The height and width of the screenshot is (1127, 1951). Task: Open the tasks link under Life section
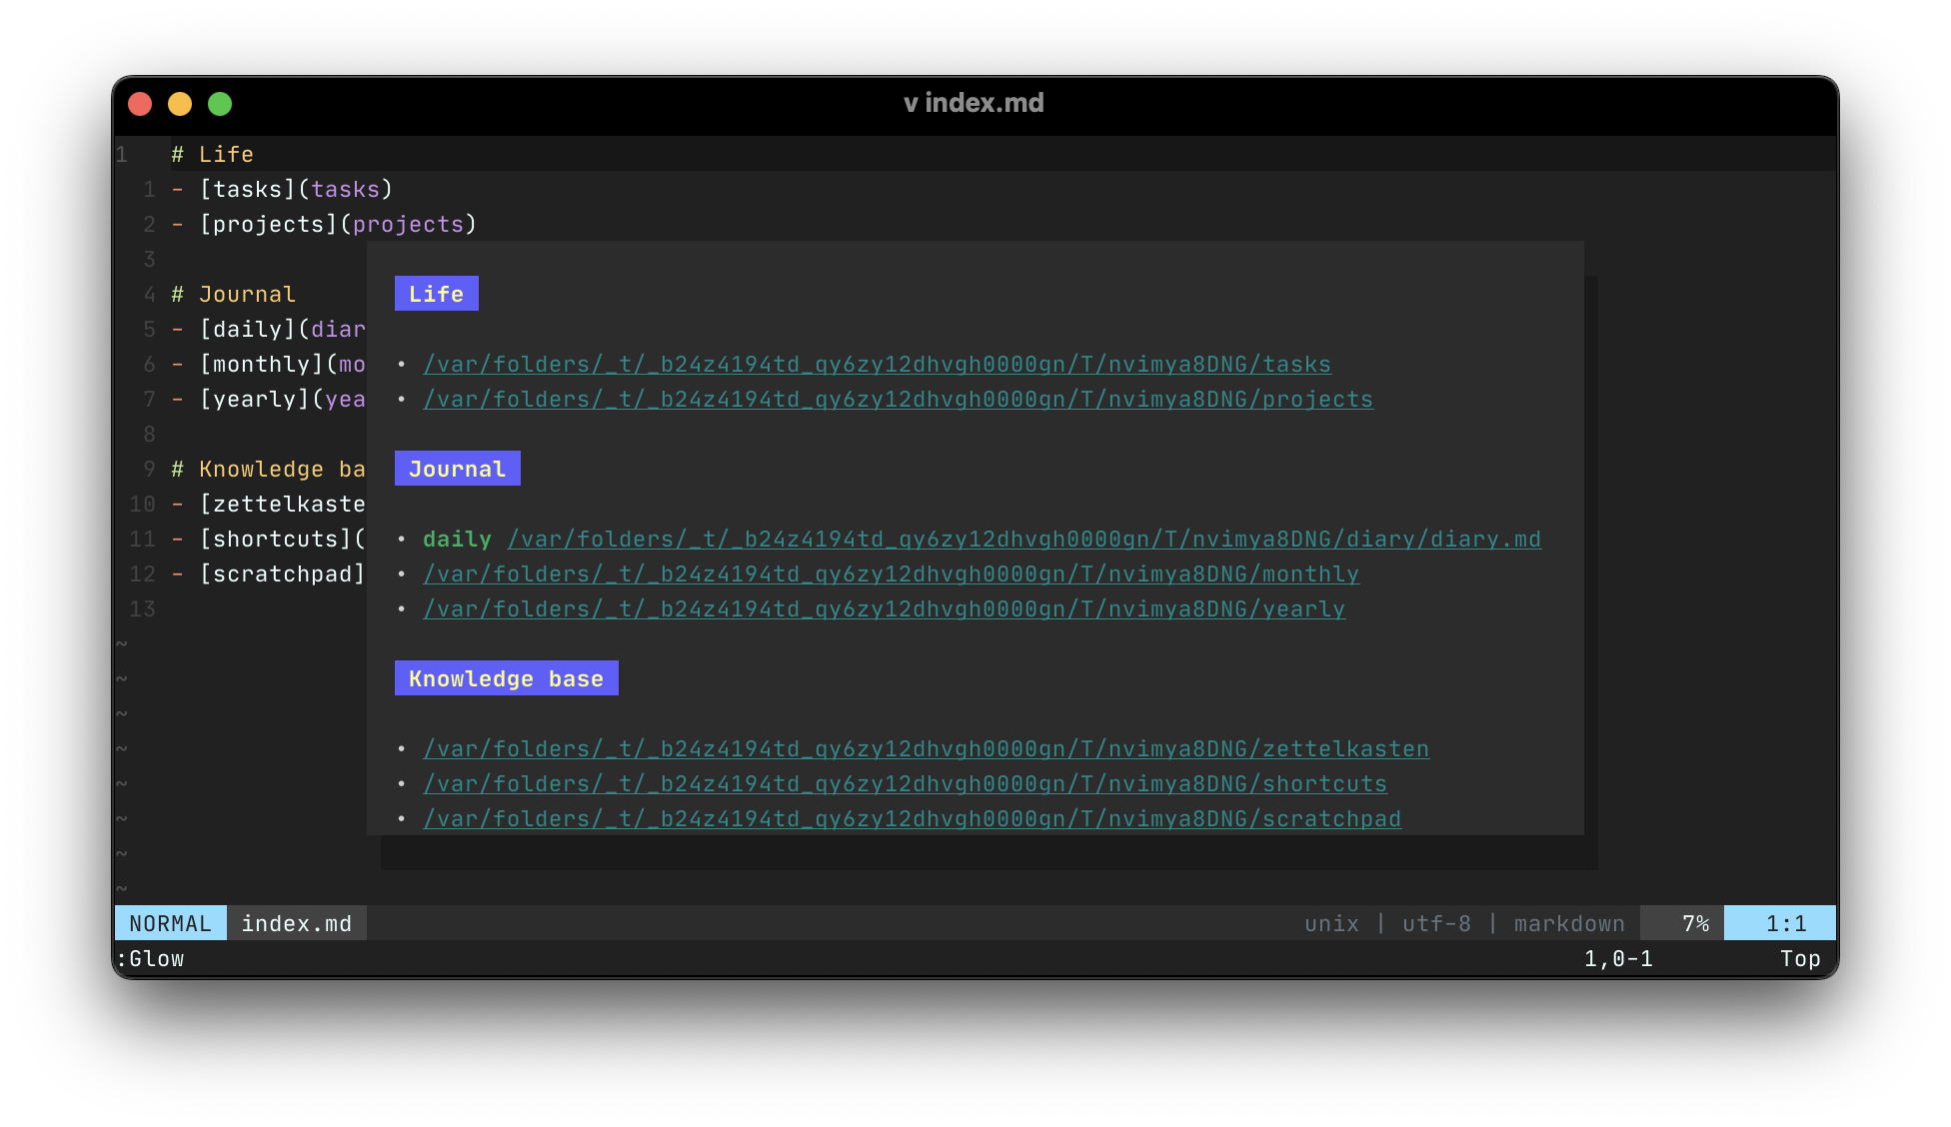pos(877,364)
